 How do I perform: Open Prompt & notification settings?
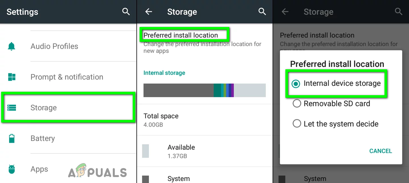[x=67, y=77]
